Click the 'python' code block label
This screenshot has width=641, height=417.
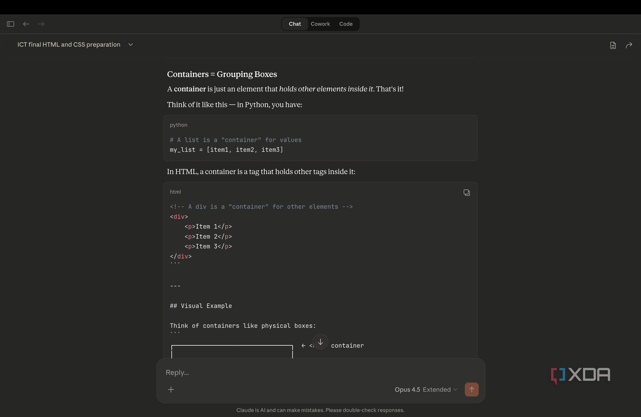[x=178, y=125]
